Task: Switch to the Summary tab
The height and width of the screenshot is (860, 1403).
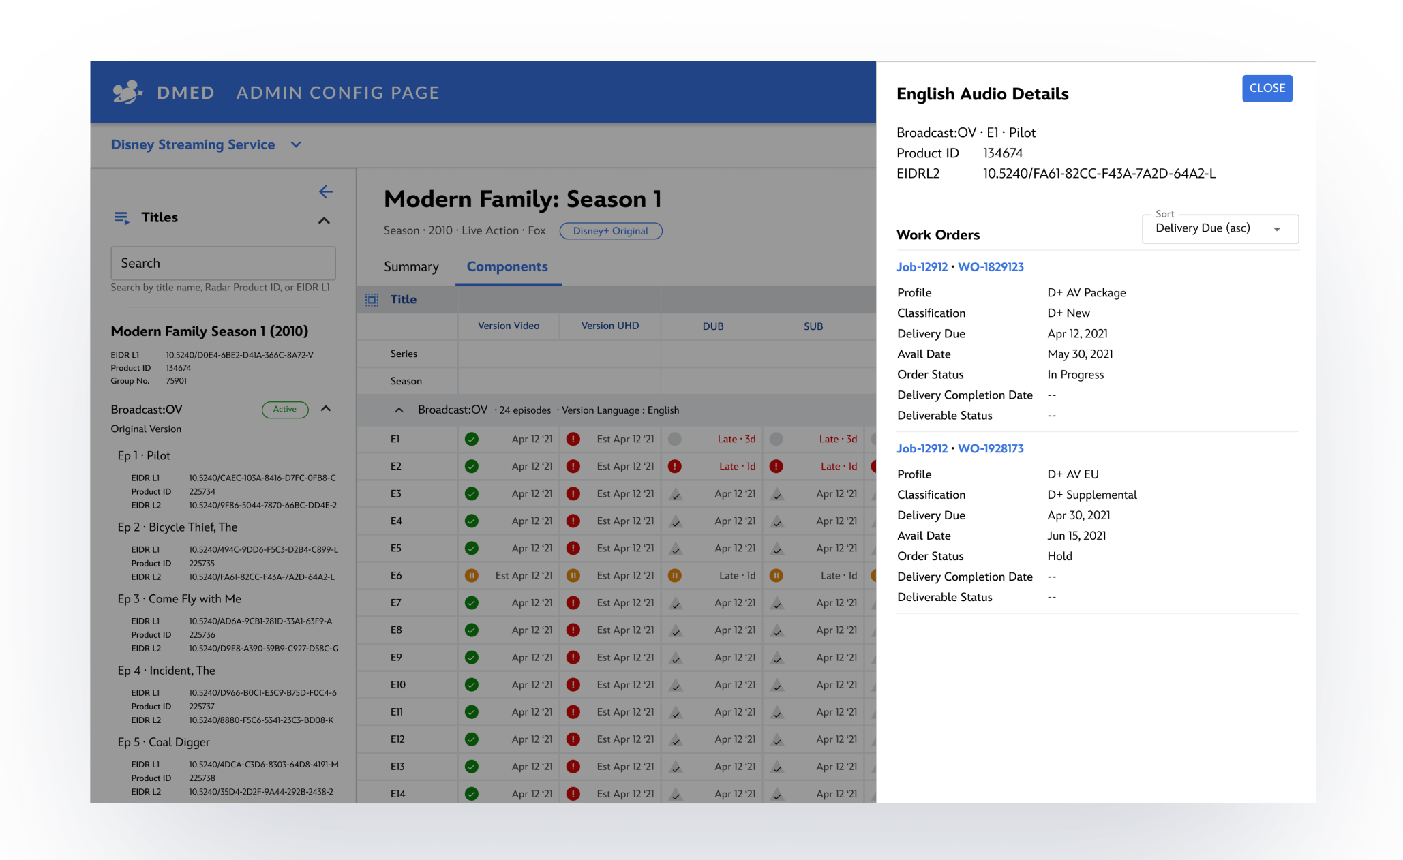Action: 411,267
